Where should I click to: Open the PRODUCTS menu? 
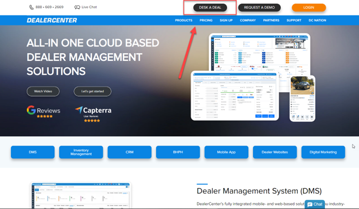pos(183,20)
